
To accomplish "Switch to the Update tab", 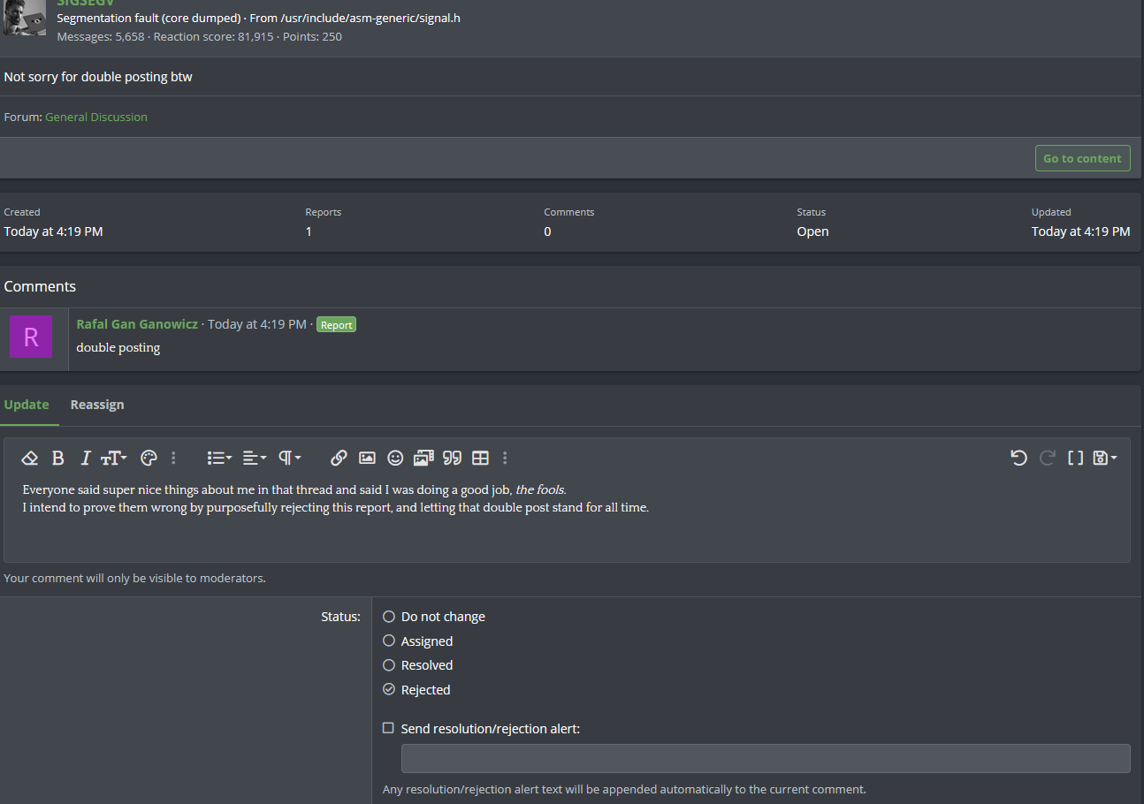I will [27, 405].
